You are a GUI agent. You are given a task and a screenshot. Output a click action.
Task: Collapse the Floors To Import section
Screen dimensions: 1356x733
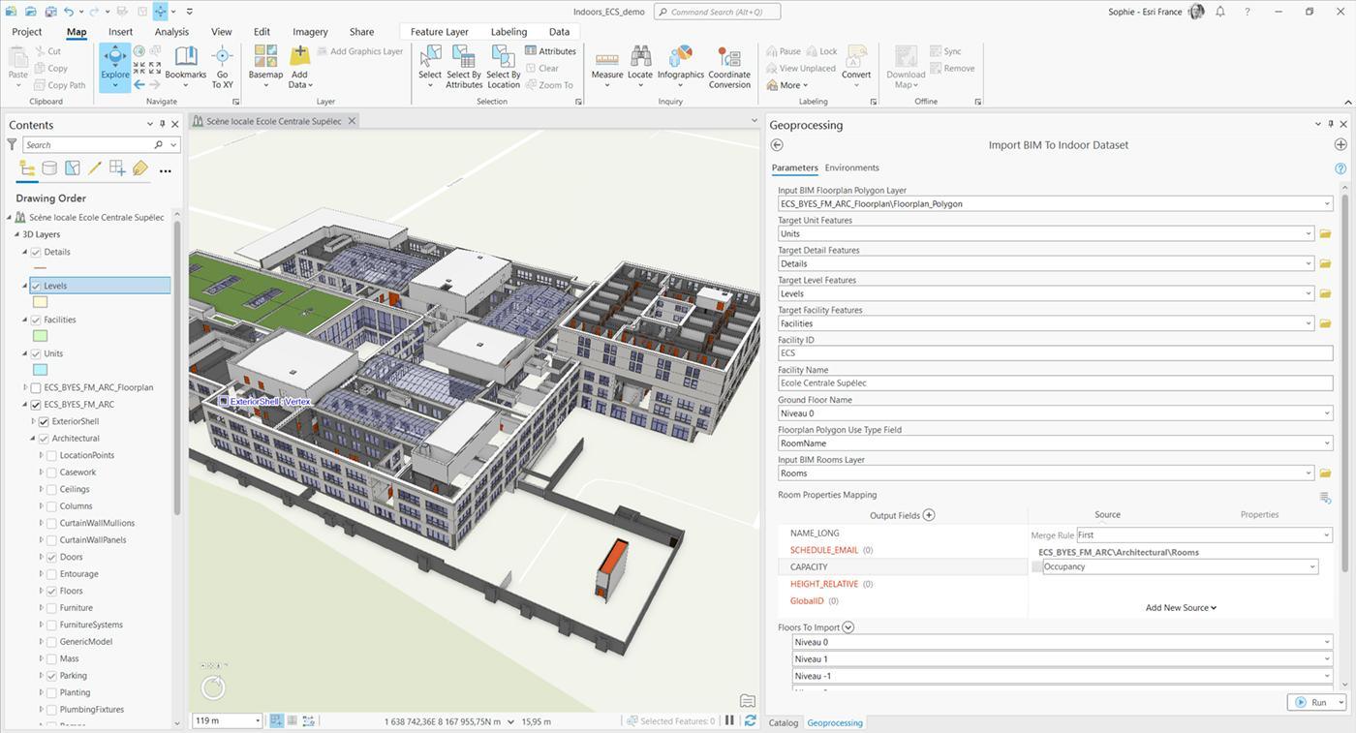(848, 627)
